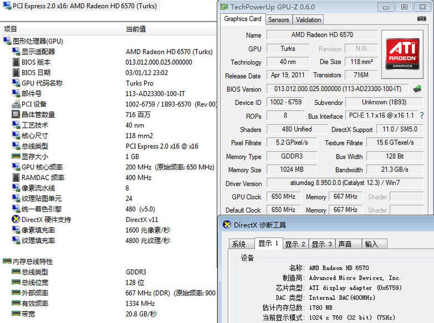Select the value Turks Pro
The image size is (434, 323).
point(140,83)
